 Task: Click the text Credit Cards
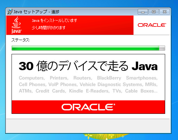[50, 91]
